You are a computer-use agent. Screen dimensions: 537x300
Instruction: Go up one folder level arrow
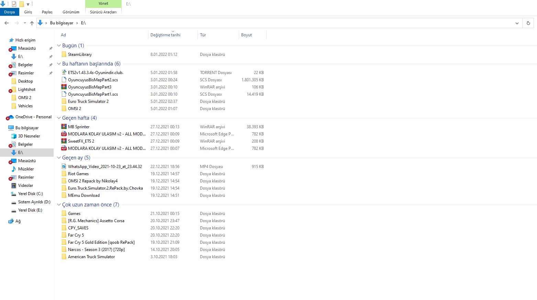(x=32, y=23)
